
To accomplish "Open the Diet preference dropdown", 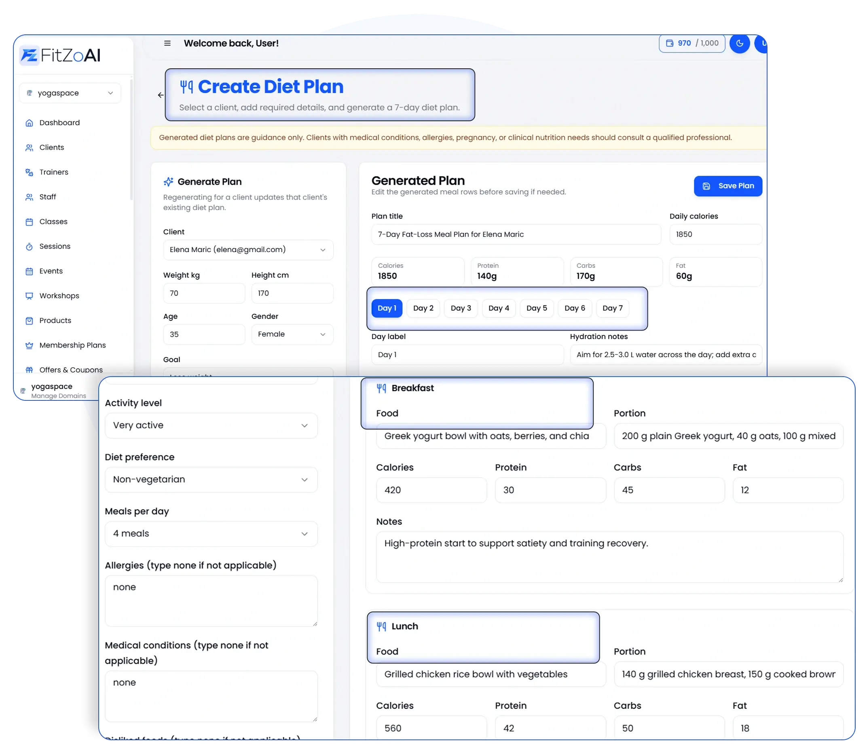I will tap(211, 480).
